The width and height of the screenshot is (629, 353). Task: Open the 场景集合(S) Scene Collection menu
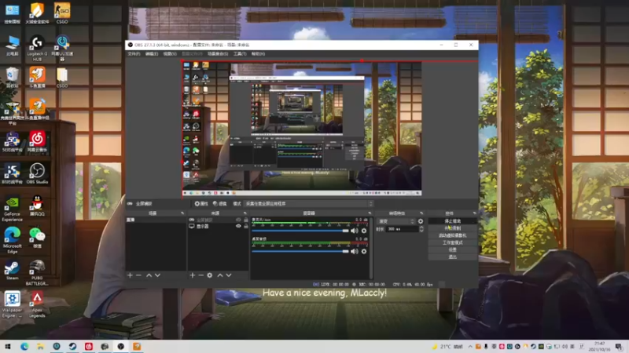coord(218,53)
